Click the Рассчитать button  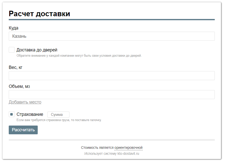[x=23, y=130]
